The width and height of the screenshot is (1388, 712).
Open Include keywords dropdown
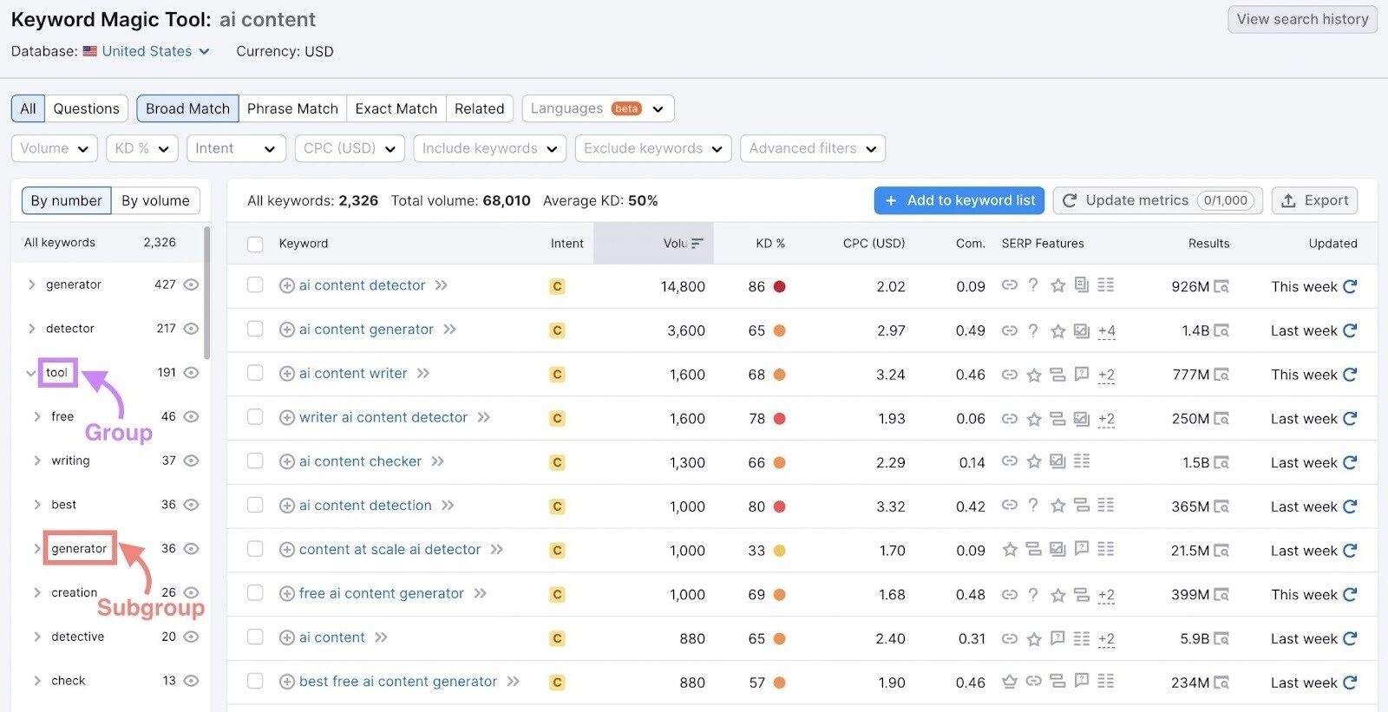(490, 148)
